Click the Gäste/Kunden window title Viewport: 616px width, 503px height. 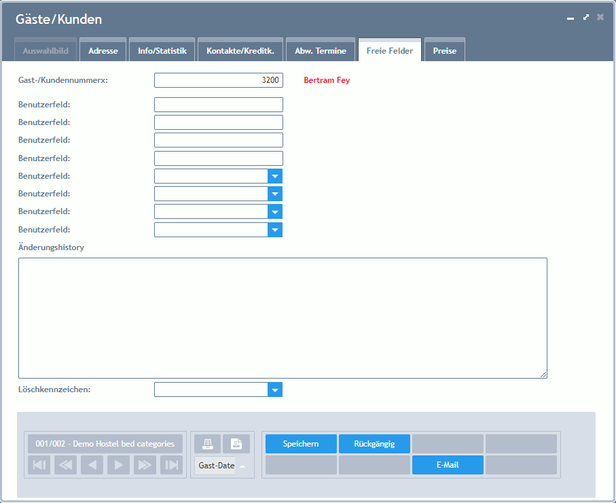58,19
